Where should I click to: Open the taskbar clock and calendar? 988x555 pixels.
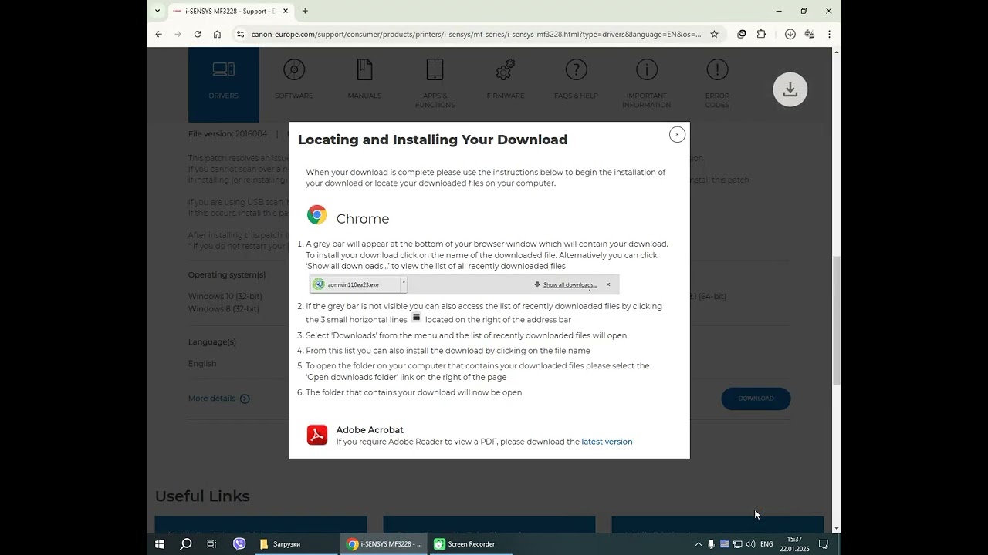794,544
